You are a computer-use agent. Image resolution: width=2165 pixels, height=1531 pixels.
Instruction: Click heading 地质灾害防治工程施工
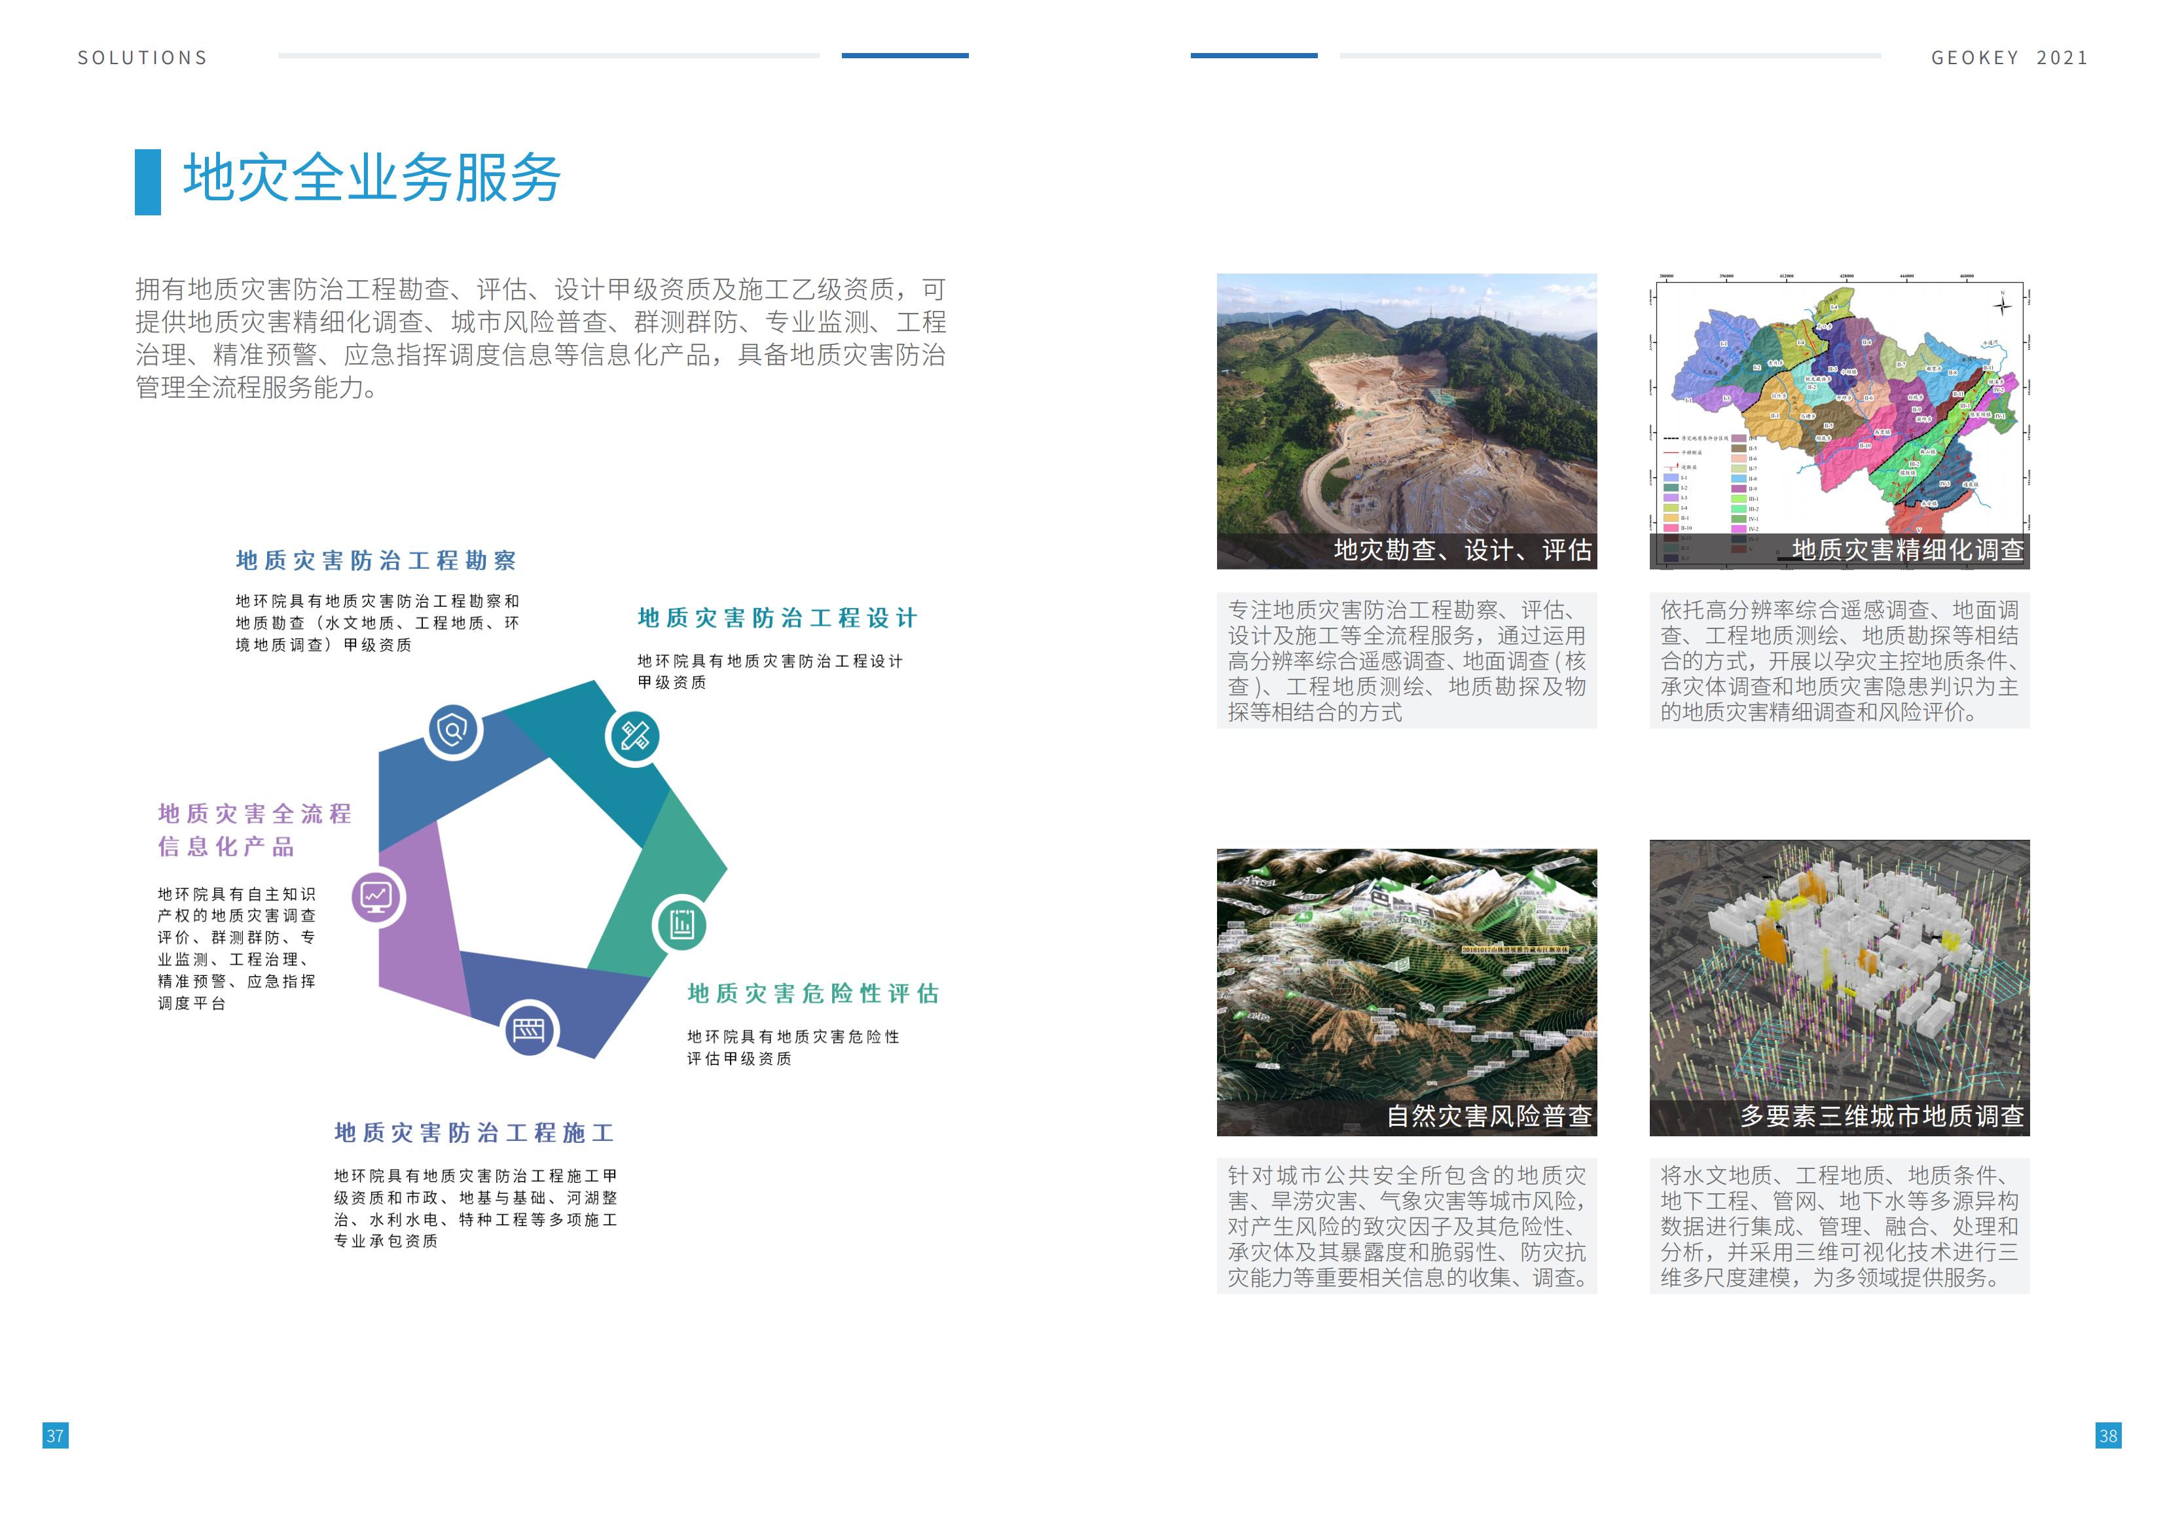pyautogui.click(x=474, y=1133)
